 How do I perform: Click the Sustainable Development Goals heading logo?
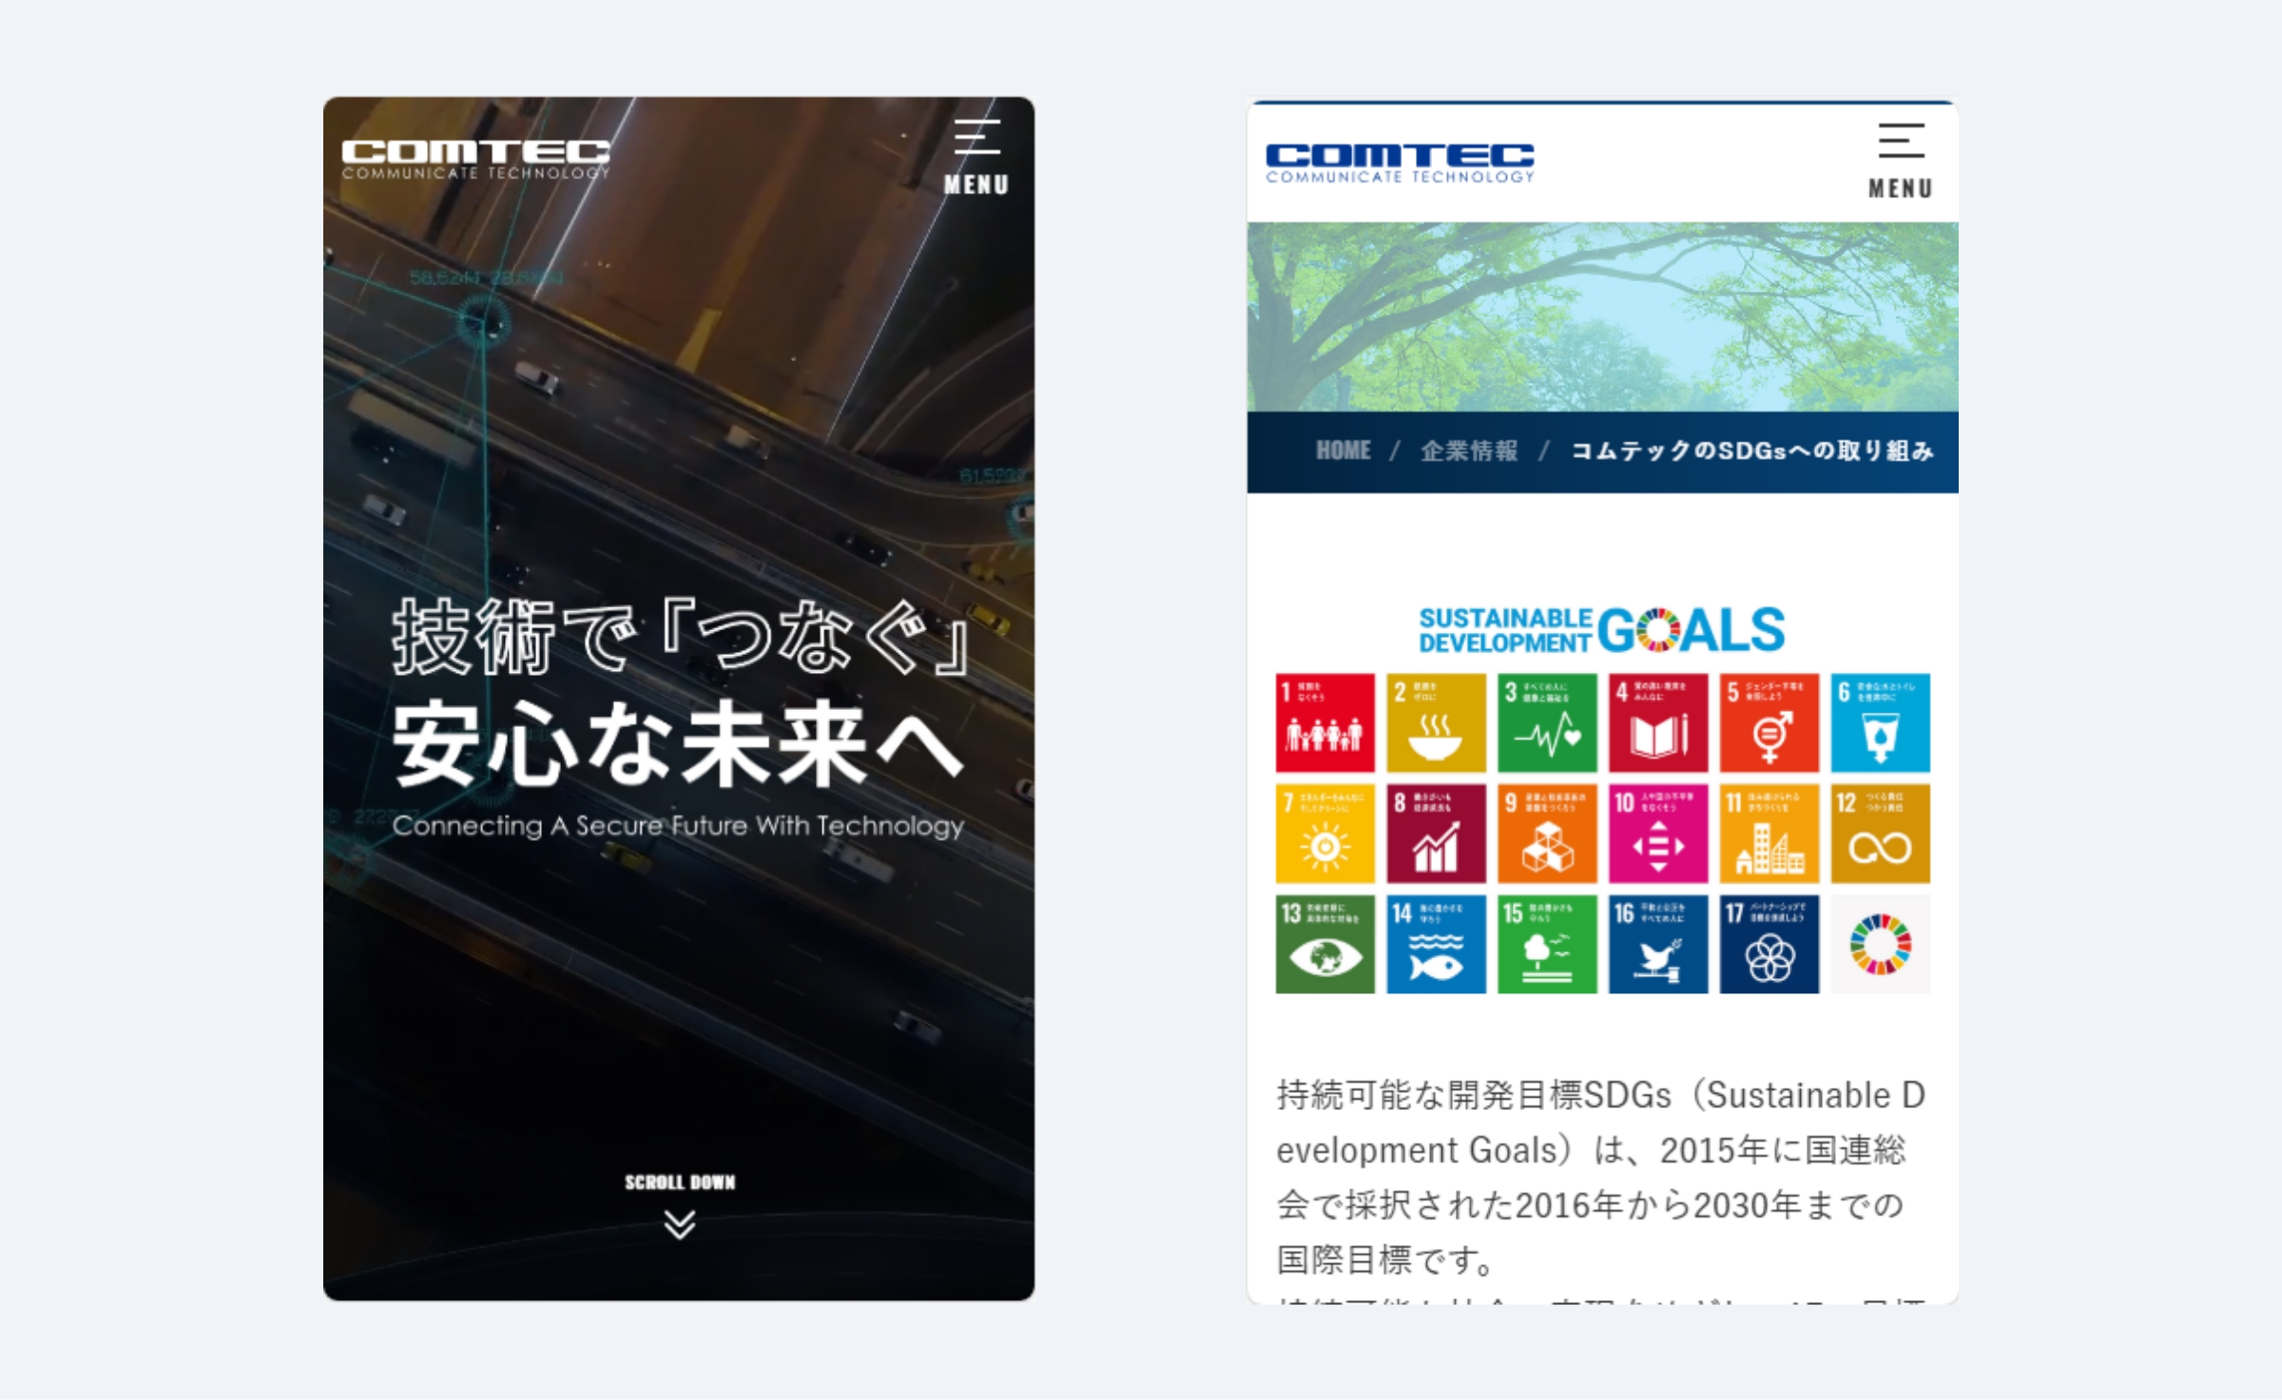point(1602,630)
